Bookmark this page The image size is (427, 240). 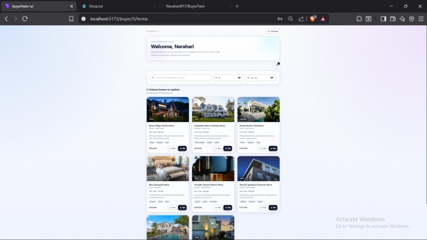tap(71, 19)
